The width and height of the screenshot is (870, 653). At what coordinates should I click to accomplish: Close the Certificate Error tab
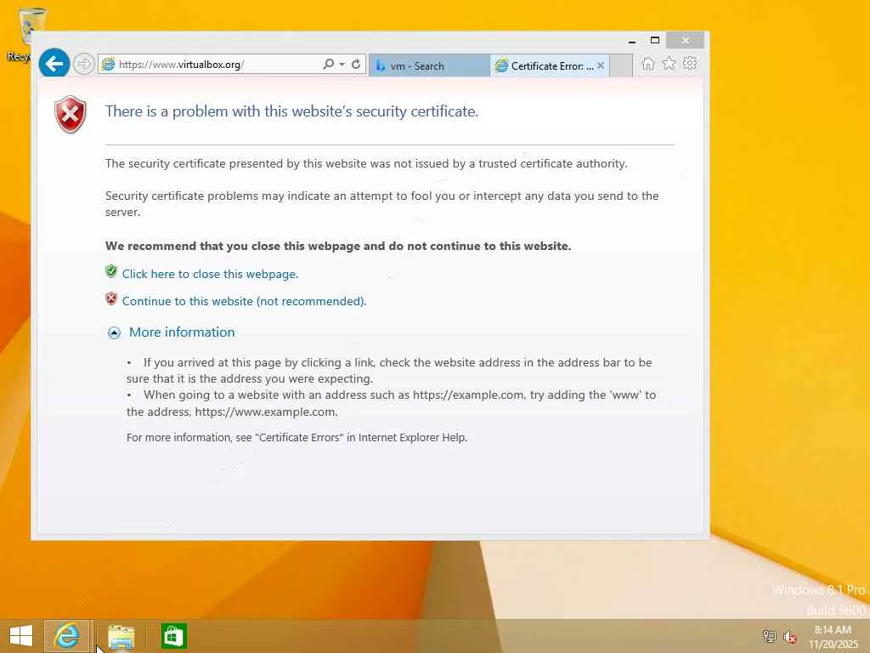coord(601,65)
